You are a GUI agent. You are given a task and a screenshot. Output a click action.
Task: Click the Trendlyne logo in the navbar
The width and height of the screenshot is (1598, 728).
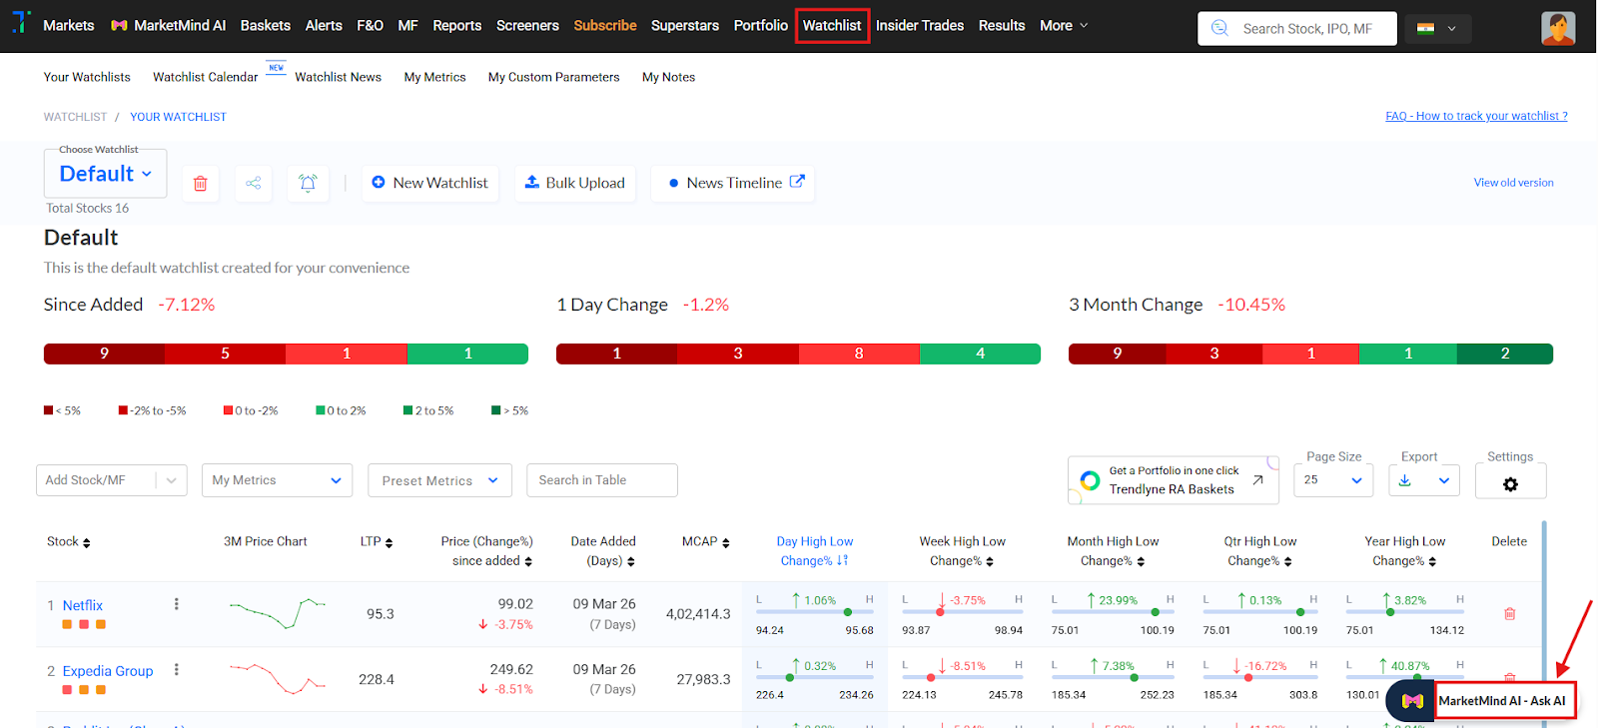coord(21,22)
